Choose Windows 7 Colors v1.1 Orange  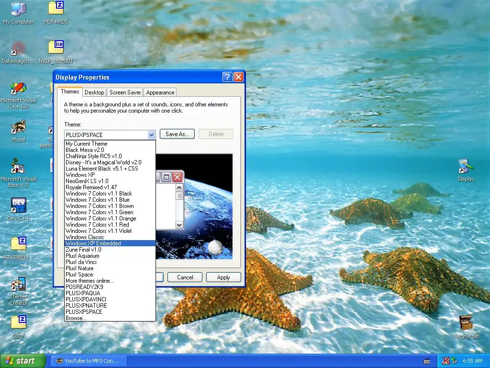click(x=110, y=218)
